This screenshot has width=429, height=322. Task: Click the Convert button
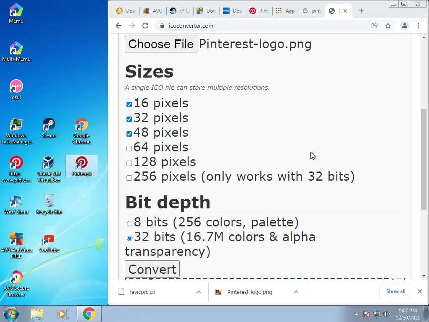coord(152,269)
